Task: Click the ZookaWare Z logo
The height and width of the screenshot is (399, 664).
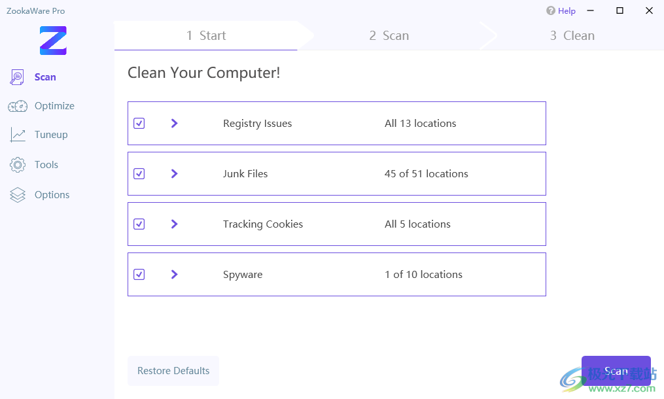Action: click(x=53, y=41)
